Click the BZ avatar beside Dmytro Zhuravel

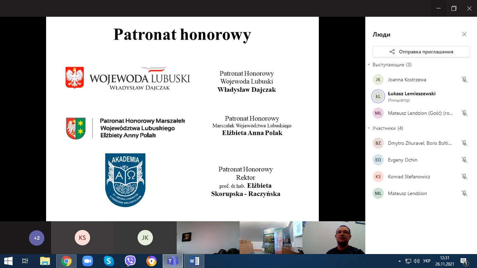coord(378,143)
